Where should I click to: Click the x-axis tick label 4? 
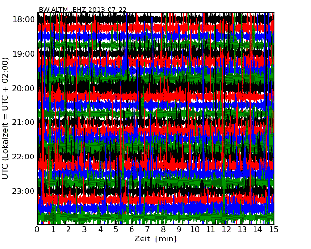(100, 230)
